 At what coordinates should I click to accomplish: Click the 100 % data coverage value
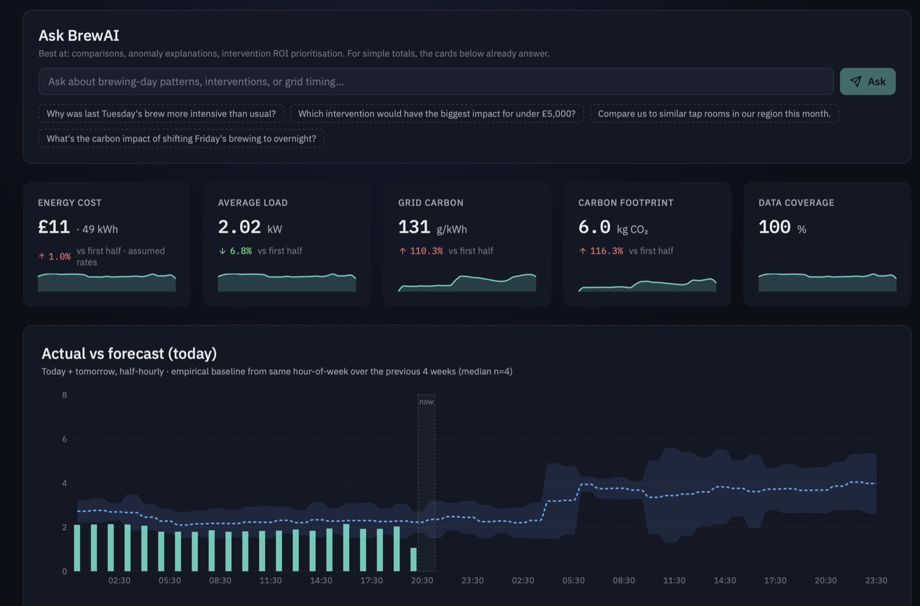click(x=782, y=227)
